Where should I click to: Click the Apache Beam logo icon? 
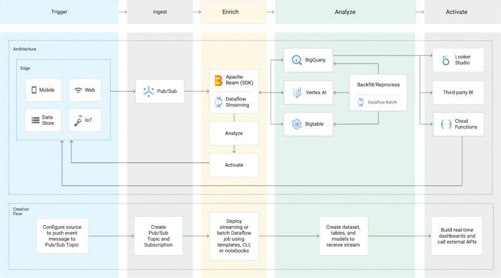218,80
